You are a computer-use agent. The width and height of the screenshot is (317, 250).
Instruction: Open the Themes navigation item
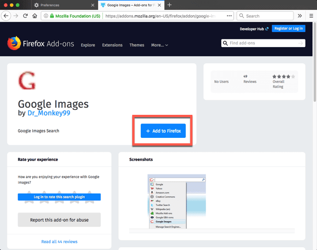[x=137, y=45]
